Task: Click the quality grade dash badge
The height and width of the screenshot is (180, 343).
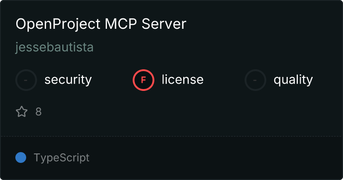Action: pos(255,80)
